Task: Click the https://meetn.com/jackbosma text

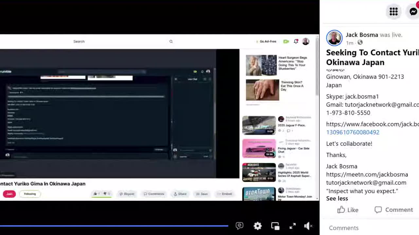Action: click(x=367, y=175)
